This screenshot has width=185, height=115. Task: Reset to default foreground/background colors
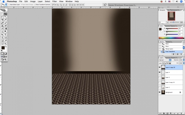click(2, 51)
